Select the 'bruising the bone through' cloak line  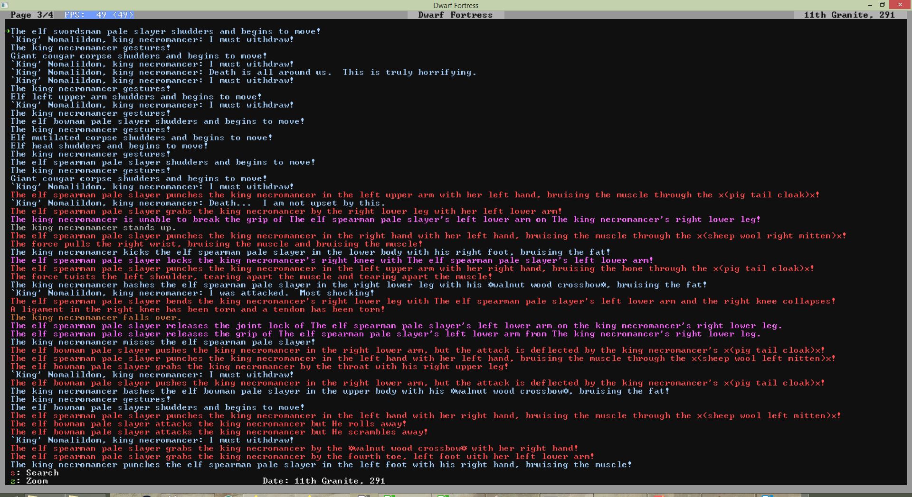point(412,268)
